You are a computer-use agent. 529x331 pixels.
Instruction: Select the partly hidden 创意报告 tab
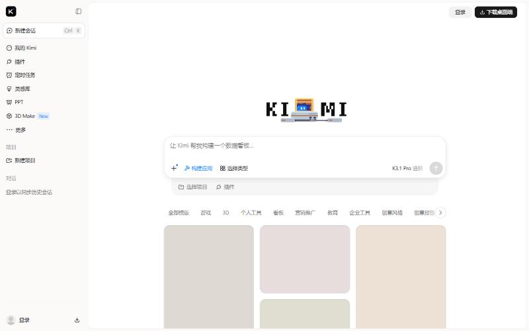click(424, 213)
